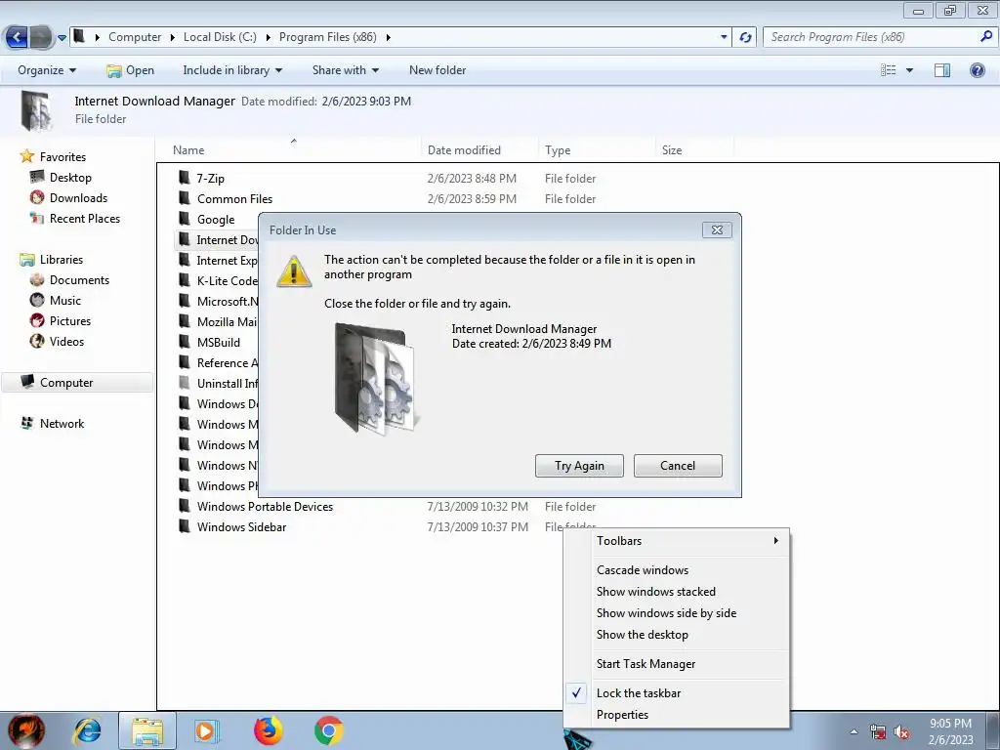Select Windows Portable Devices folder
This screenshot has width=1000, height=750.
click(x=265, y=507)
